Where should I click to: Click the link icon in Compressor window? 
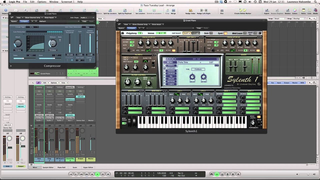coord(12,18)
